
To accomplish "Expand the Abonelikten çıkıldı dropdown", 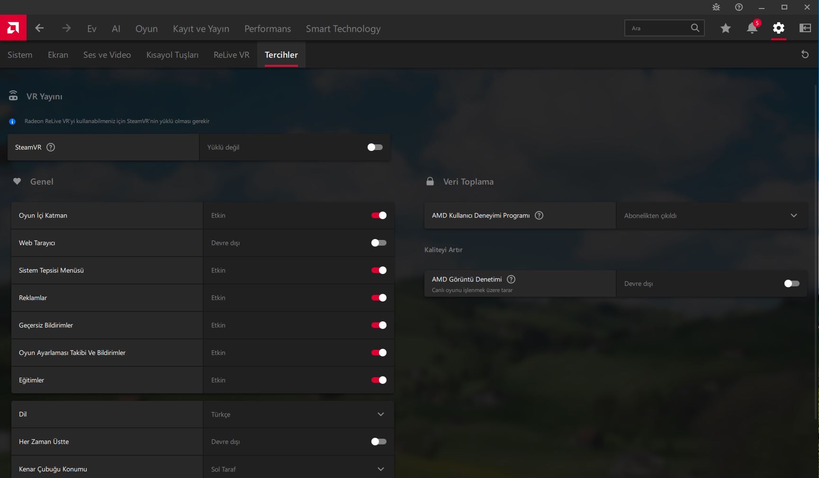I will pyautogui.click(x=711, y=215).
